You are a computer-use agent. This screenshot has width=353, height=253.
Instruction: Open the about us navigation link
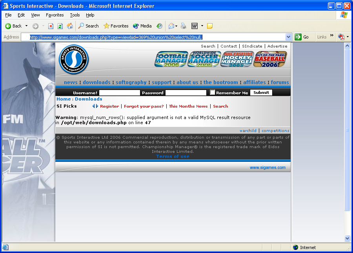tap(187, 82)
